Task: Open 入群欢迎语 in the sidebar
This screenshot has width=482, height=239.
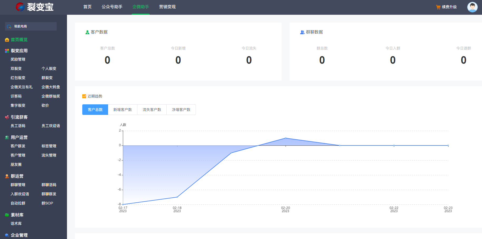Action: pyautogui.click(x=20, y=194)
